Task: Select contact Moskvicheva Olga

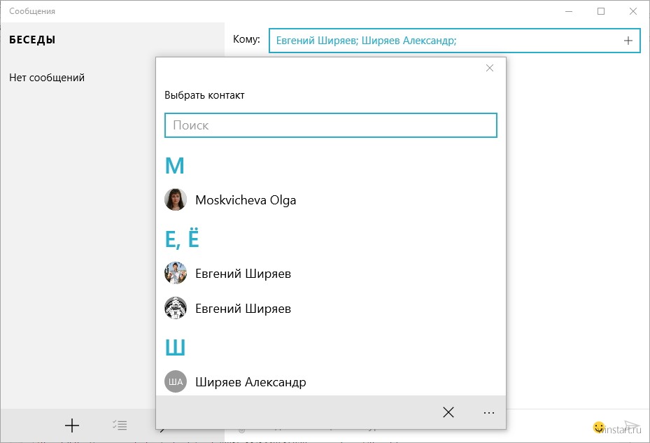Action: pos(246,200)
